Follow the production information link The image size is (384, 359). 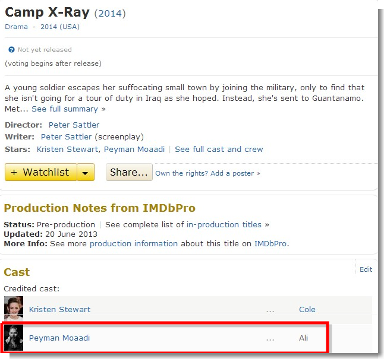pyautogui.click(x=134, y=243)
